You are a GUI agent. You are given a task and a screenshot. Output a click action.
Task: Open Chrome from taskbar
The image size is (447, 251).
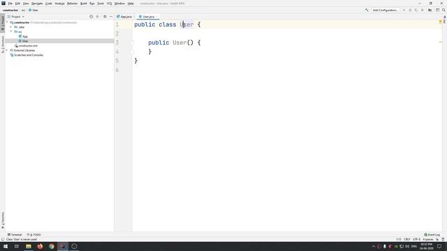click(x=51, y=246)
